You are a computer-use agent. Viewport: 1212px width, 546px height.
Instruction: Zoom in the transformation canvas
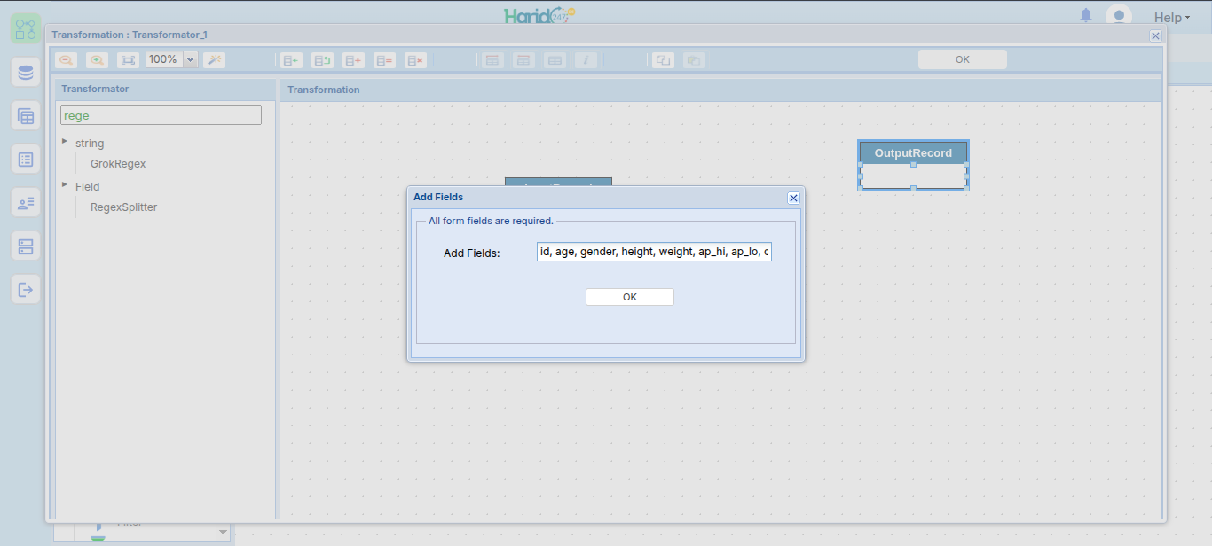(x=98, y=60)
